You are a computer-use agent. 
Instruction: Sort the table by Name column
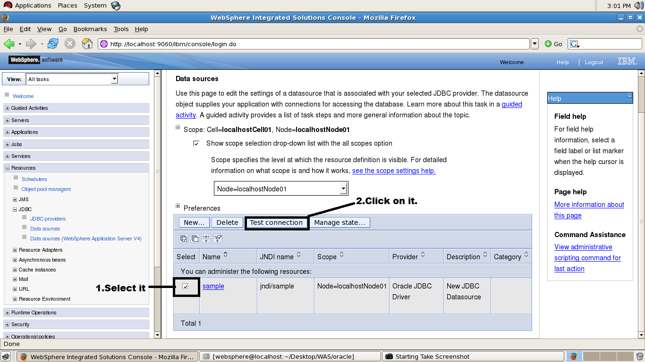click(x=225, y=255)
